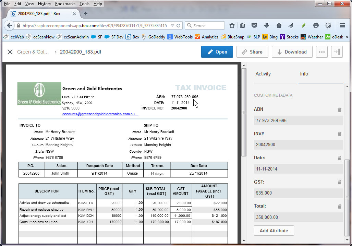Delete the ABN metadata attribute
This screenshot has width=352, height=246.
[x=340, y=110]
